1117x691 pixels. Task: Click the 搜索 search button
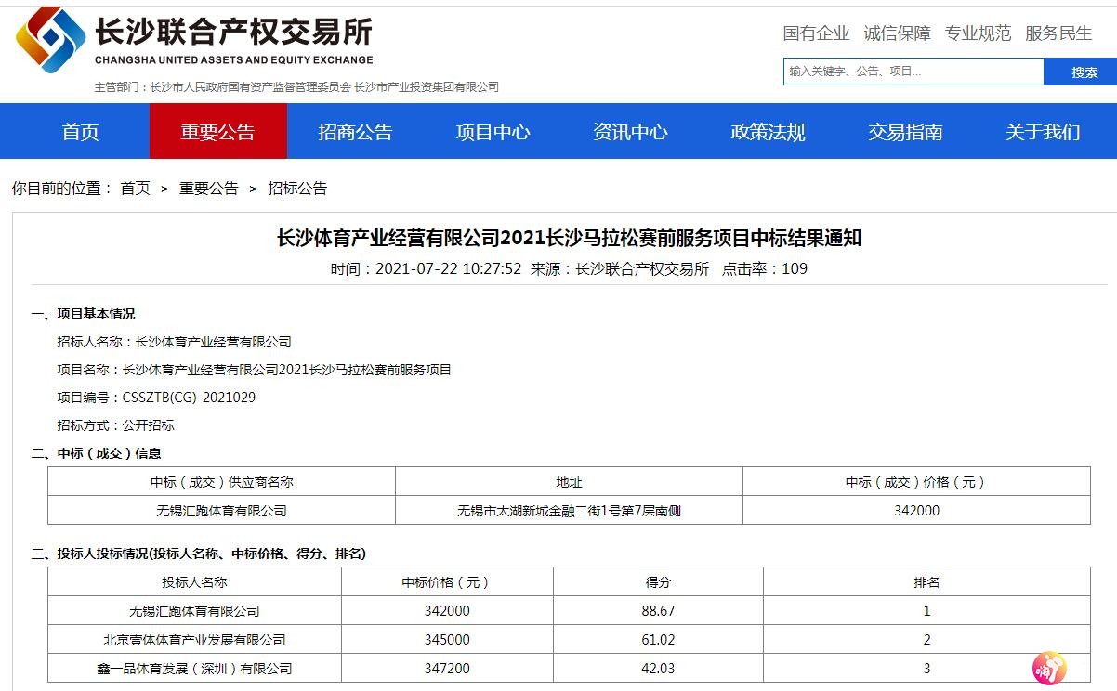(1081, 72)
